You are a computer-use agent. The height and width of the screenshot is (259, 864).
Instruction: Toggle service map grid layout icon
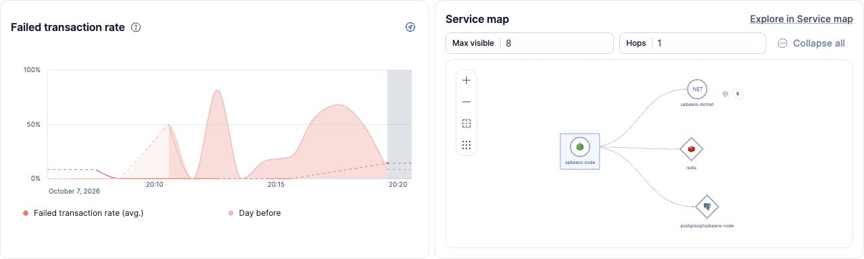tap(466, 145)
